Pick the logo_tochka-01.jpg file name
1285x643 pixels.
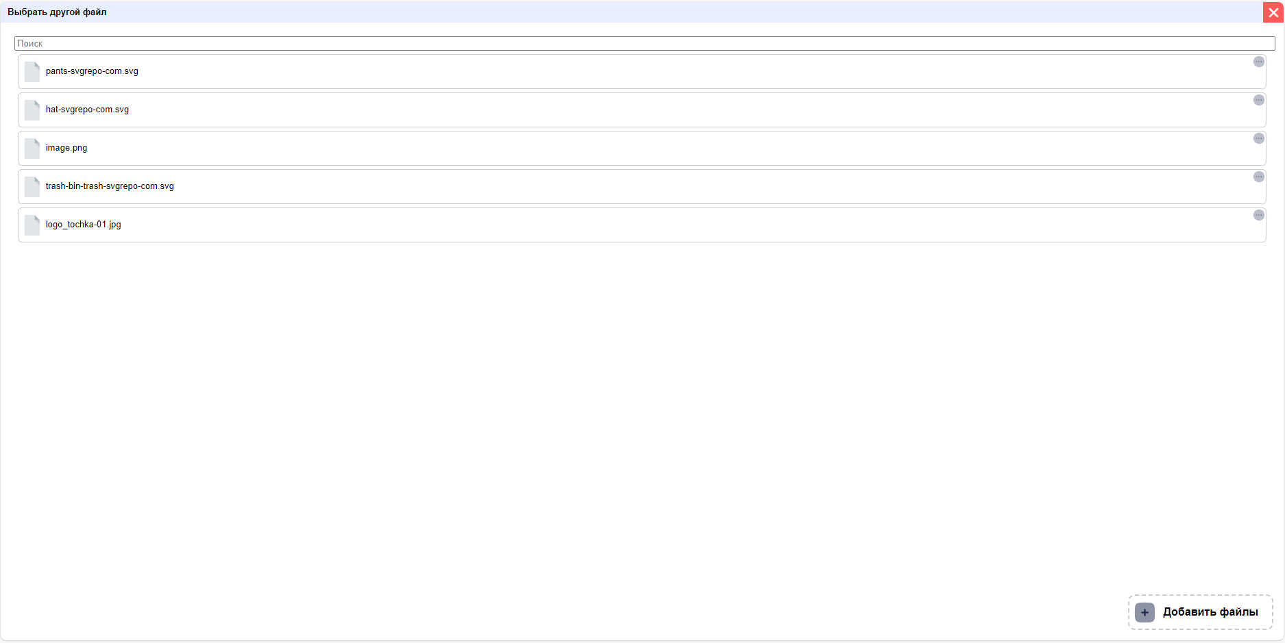(x=83, y=225)
